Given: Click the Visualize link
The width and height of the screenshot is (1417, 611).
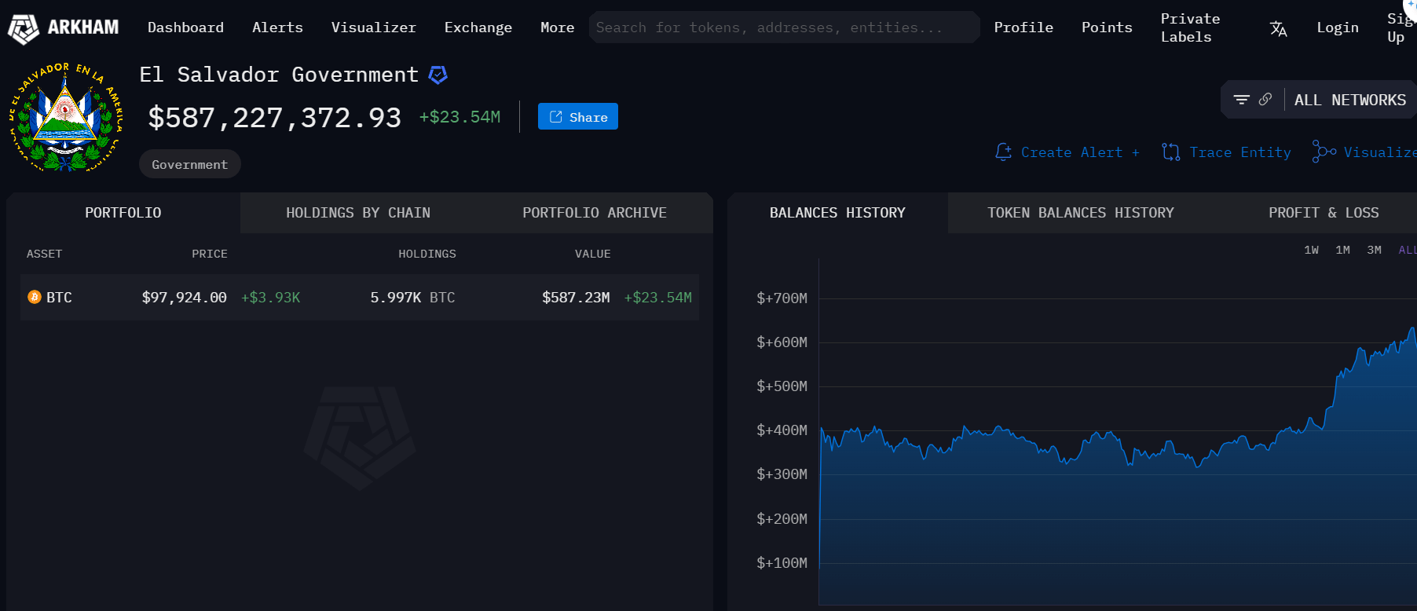Looking at the screenshot, I should [x=1379, y=152].
